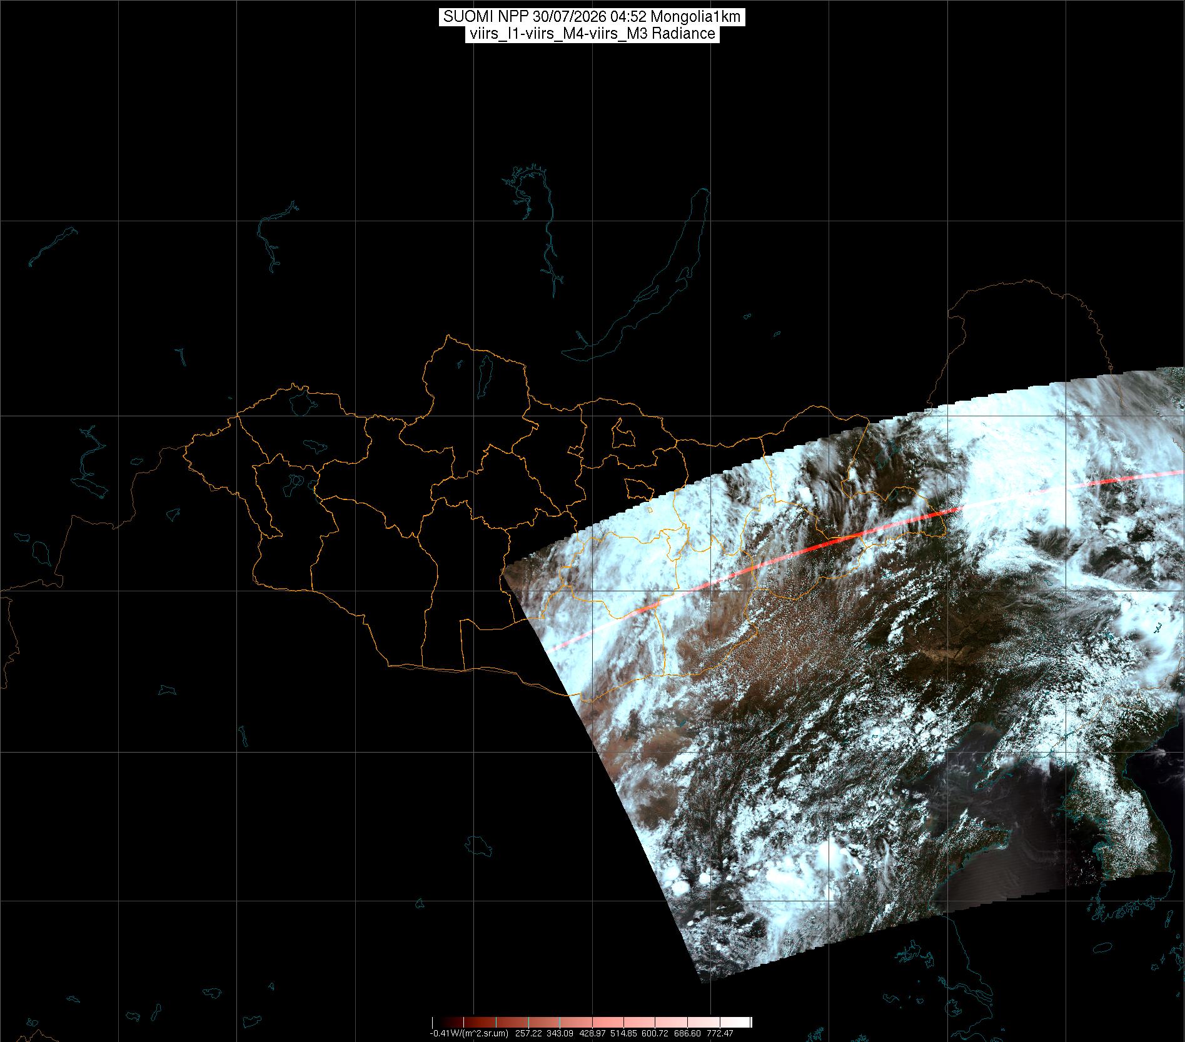Viewport: 1185px width, 1042px height.
Task: Click the 600.72 colorbar tick label
Action: point(655,1033)
